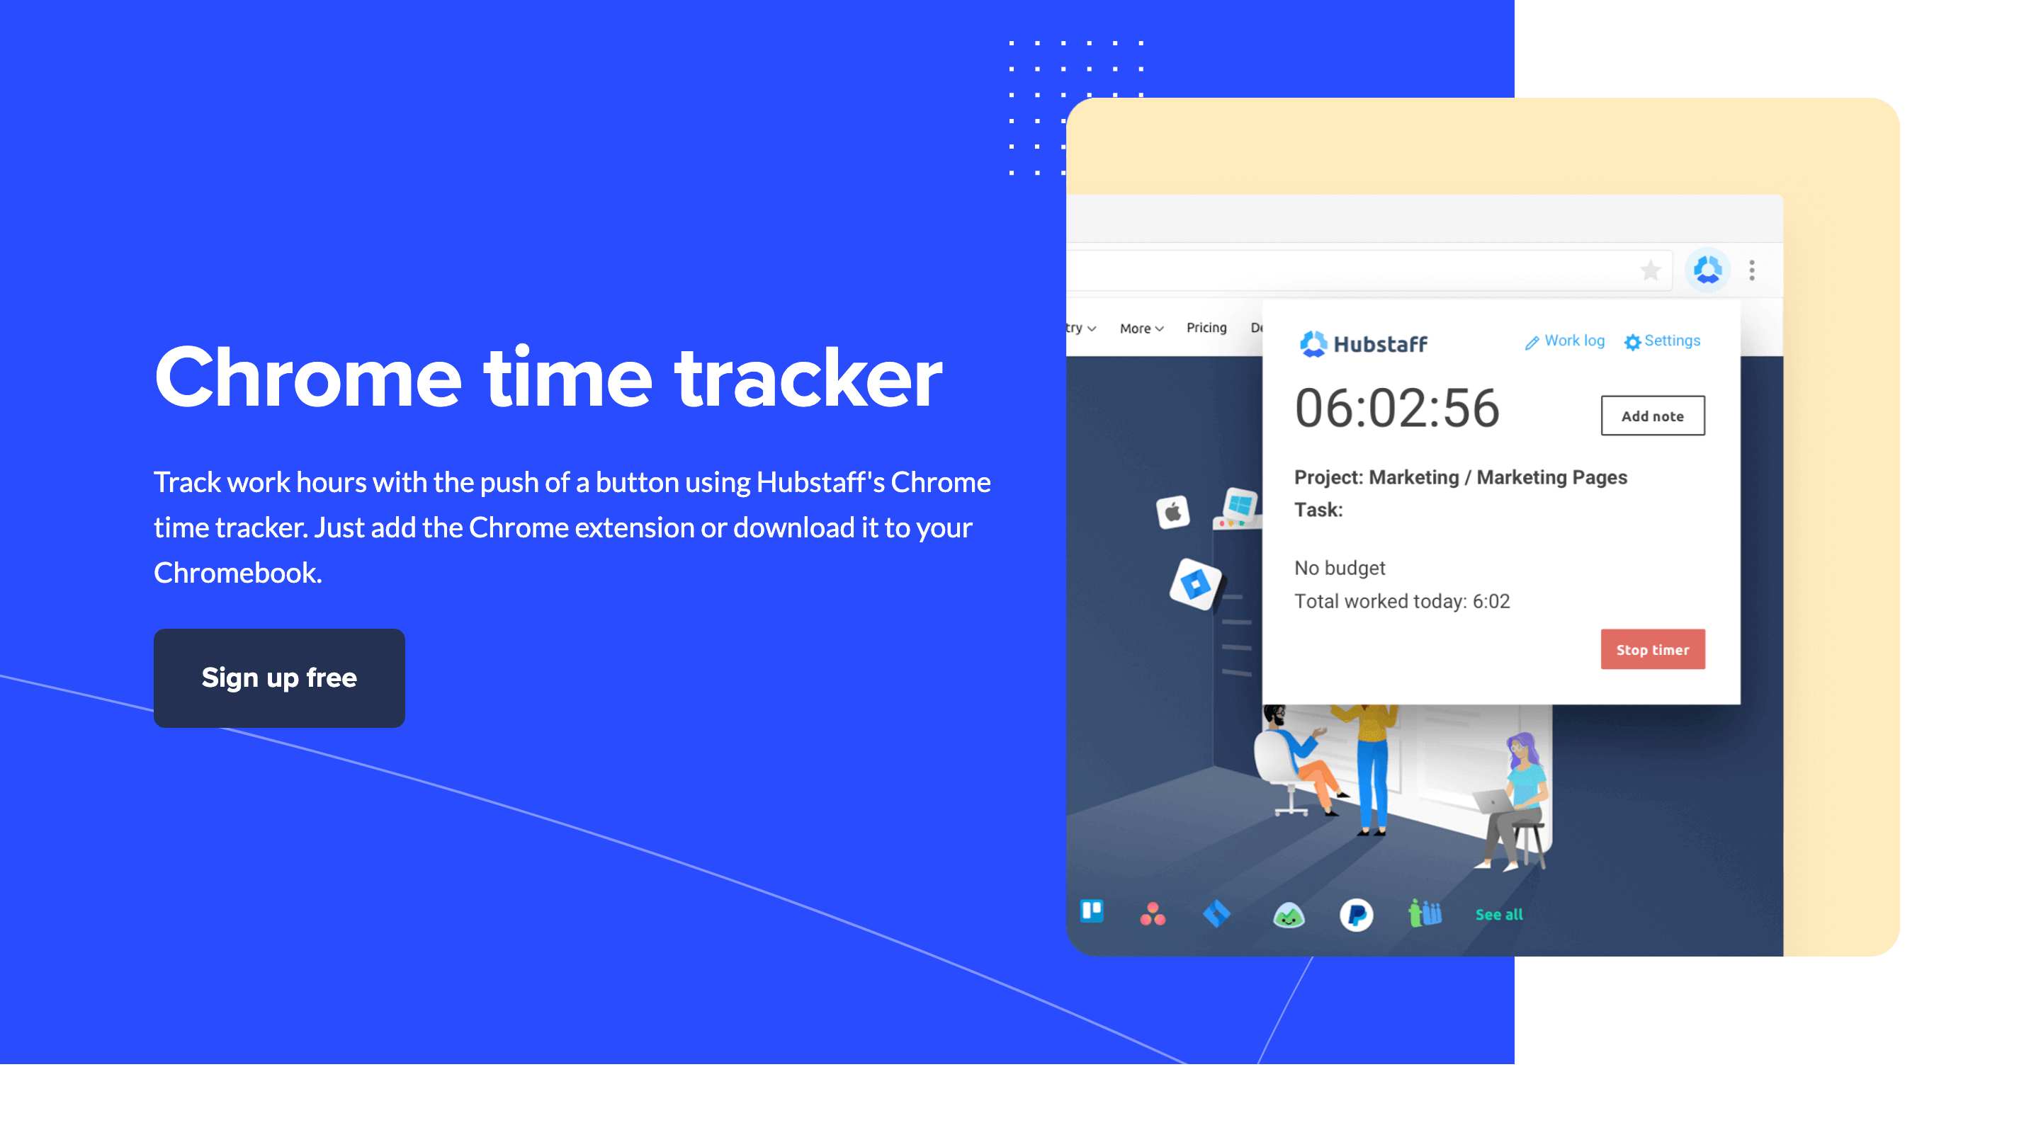2019x1147 pixels.
Task: Click Sign up free button
Action: coord(278,678)
